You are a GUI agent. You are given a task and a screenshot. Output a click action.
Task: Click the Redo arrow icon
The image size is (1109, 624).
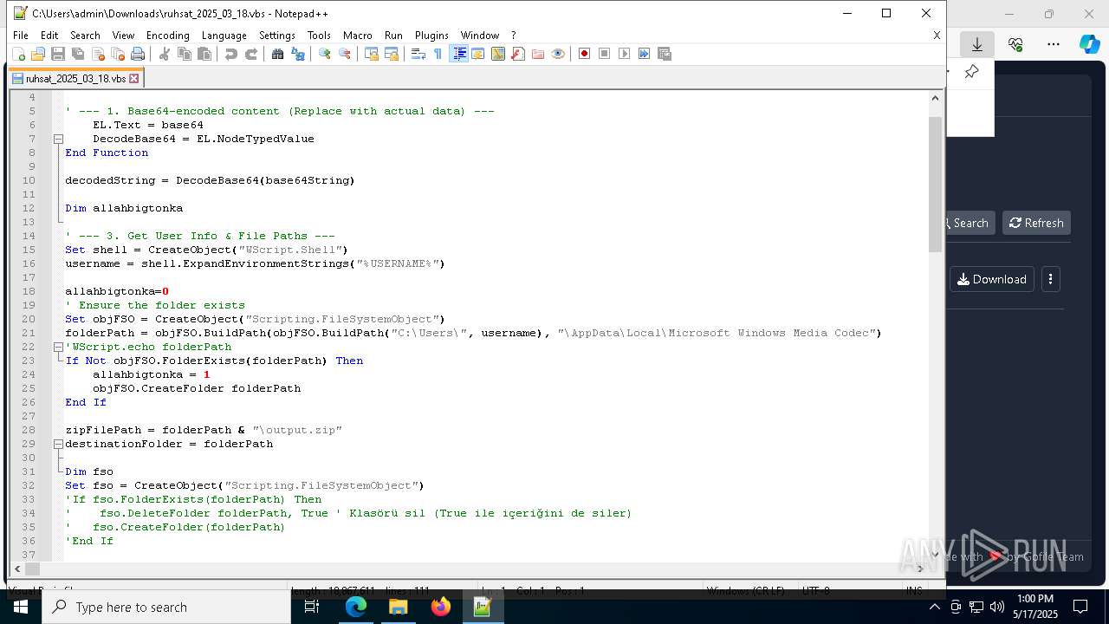(x=251, y=54)
